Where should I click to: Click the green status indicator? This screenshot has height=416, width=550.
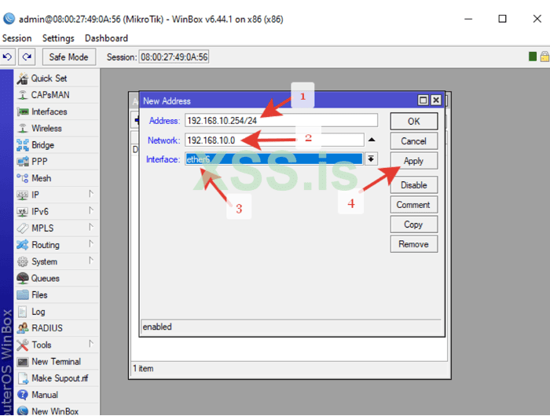click(x=533, y=57)
